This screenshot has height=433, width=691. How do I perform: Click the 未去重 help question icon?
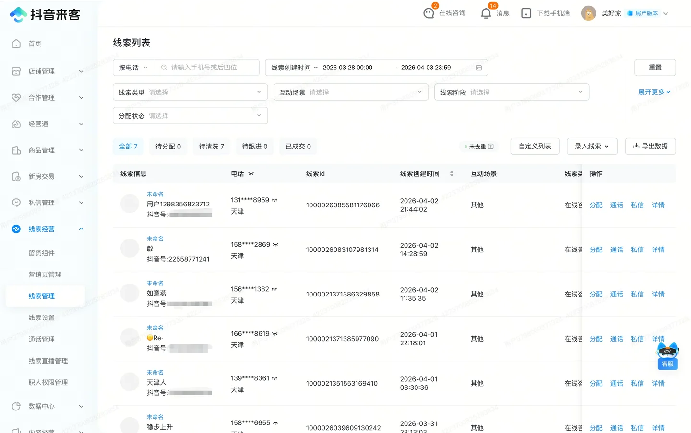tap(490, 147)
